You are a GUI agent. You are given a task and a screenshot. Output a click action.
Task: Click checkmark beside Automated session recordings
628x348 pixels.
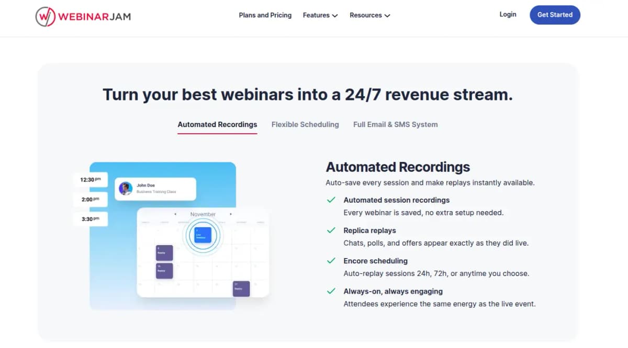coord(331,200)
